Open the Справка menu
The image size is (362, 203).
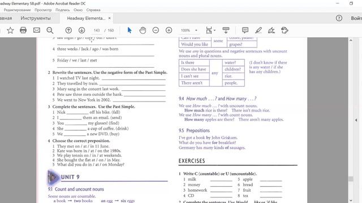pos(93,10)
